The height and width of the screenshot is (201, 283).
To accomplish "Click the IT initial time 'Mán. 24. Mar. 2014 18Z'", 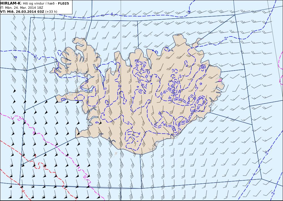I will (24, 8).
